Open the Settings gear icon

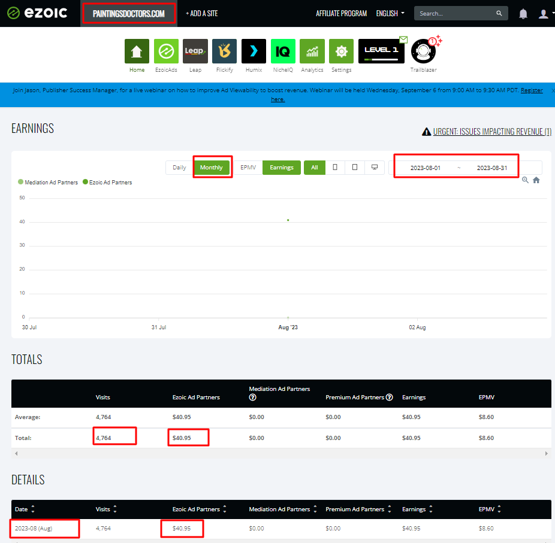click(x=341, y=51)
